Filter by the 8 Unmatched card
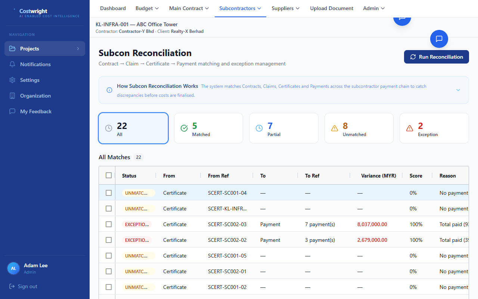The width and height of the screenshot is (478, 299). (x=359, y=128)
